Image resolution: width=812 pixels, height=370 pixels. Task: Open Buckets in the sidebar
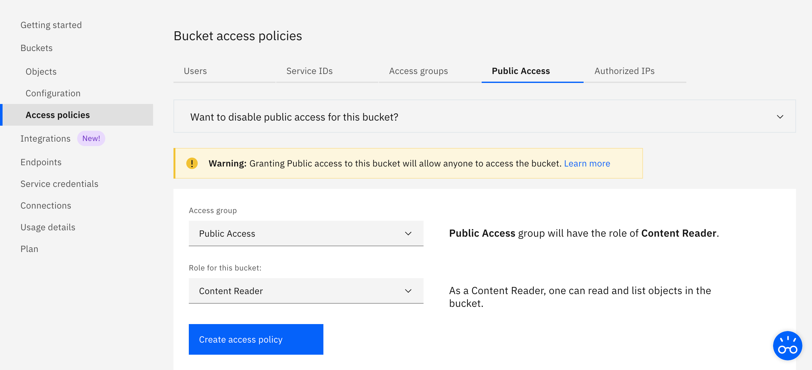36,48
